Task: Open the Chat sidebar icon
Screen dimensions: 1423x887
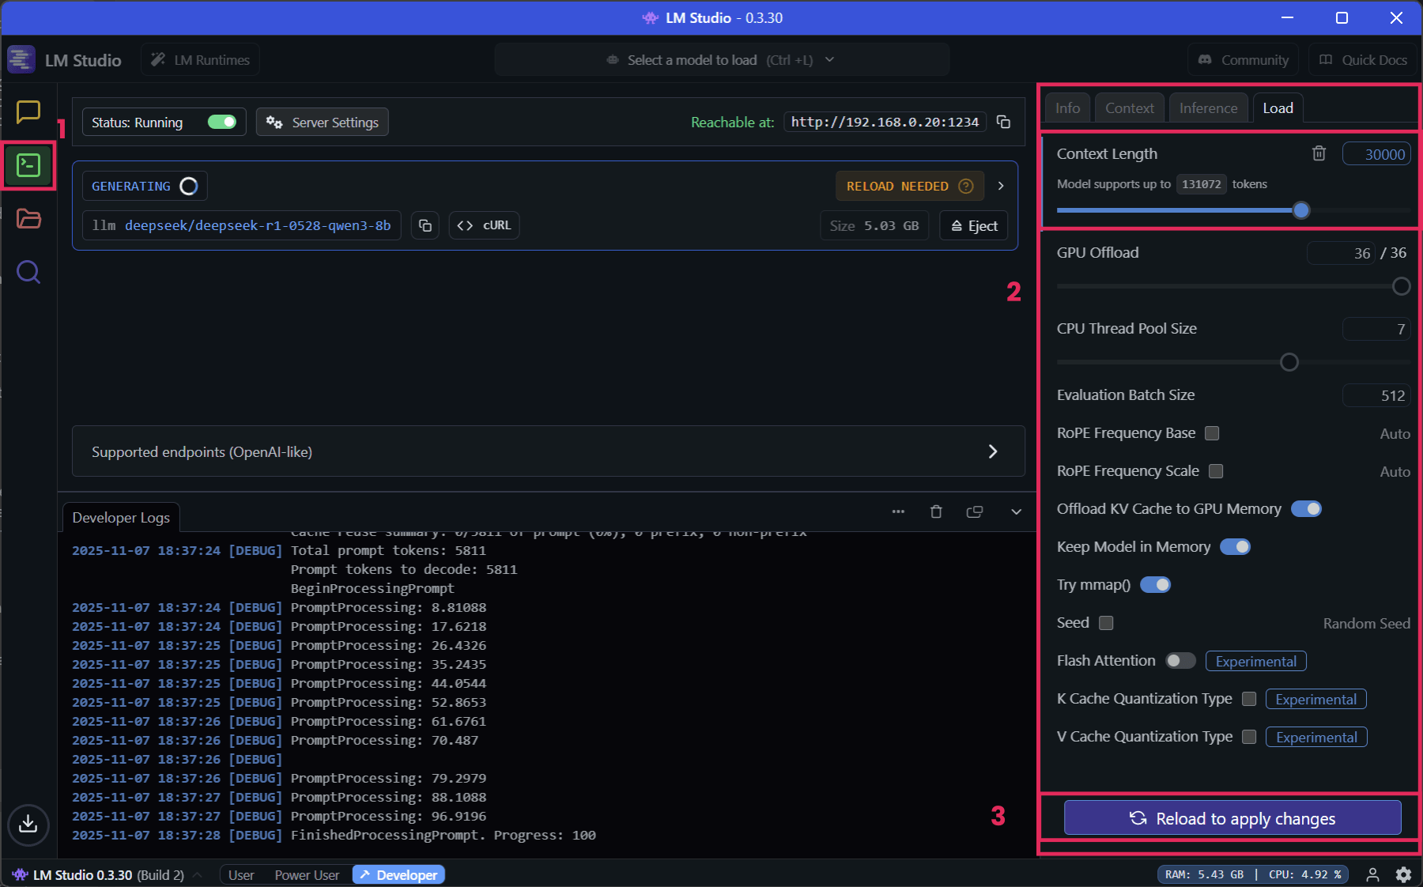Action: coord(28,112)
